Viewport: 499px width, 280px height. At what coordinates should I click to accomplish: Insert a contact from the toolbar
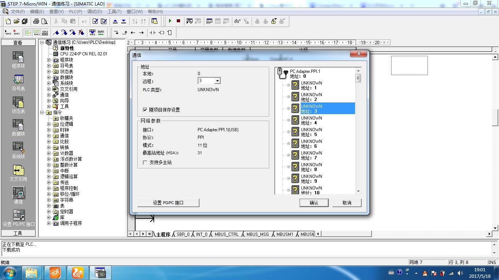[152, 32]
